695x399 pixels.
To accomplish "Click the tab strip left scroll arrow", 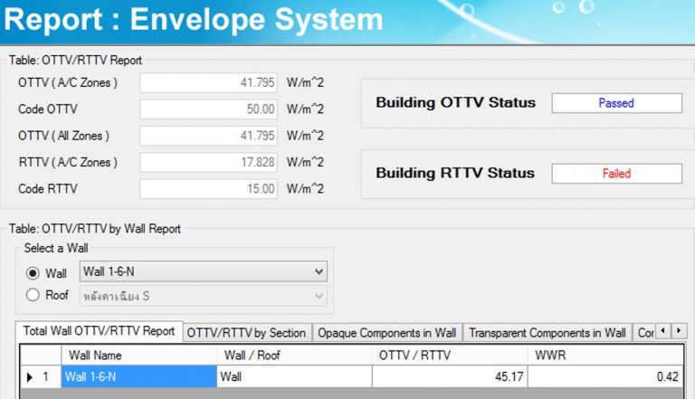I will coord(662,331).
